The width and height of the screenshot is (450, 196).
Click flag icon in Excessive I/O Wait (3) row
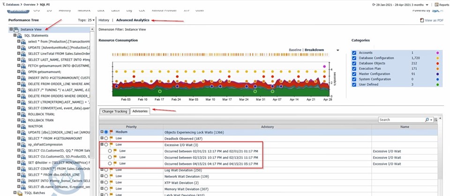click(111, 145)
